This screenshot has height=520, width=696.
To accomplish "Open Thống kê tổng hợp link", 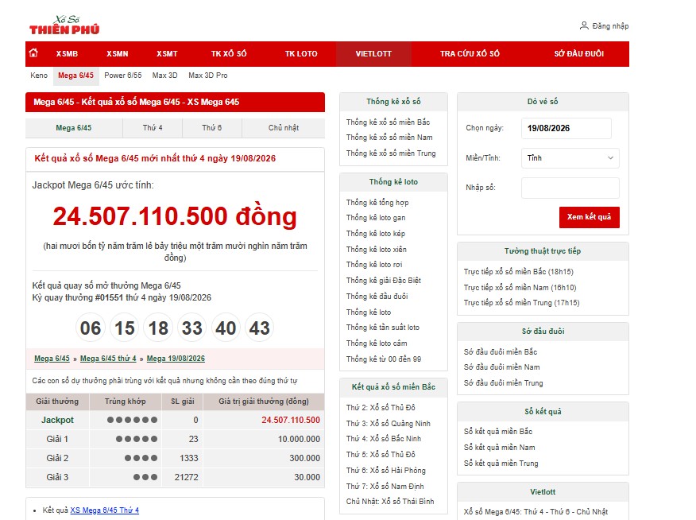I will point(377,203).
